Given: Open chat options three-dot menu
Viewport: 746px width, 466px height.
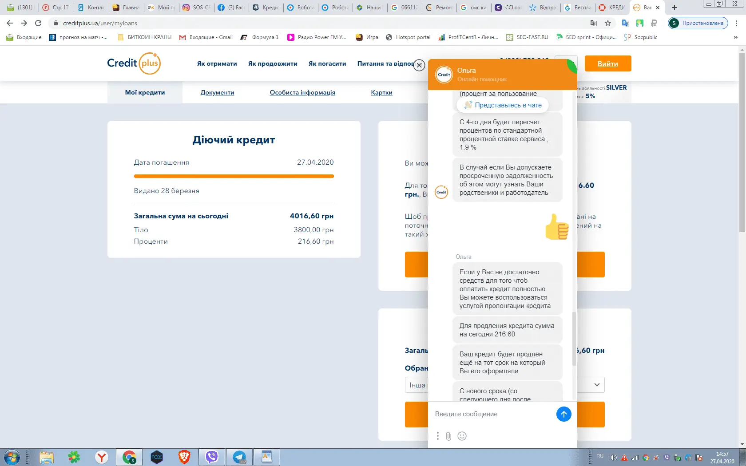Looking at the screenshot, I should [x=438, y=436].
